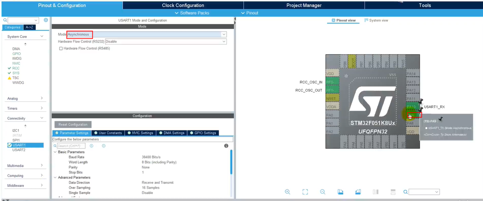483x201 pixels.
Task: Switch to System view
Action: click(x=376, y=20)
